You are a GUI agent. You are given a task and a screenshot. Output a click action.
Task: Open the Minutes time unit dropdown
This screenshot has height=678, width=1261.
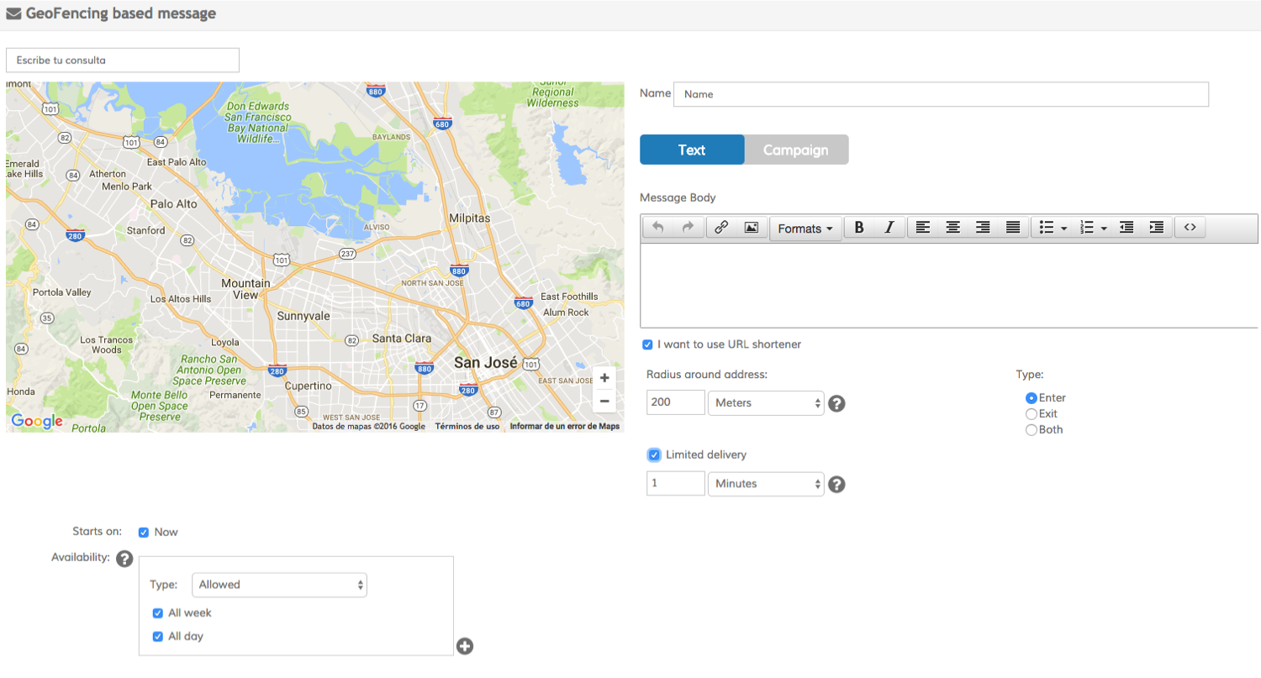click(x=766, y=484)
